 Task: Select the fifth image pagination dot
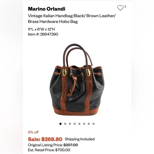79,124
